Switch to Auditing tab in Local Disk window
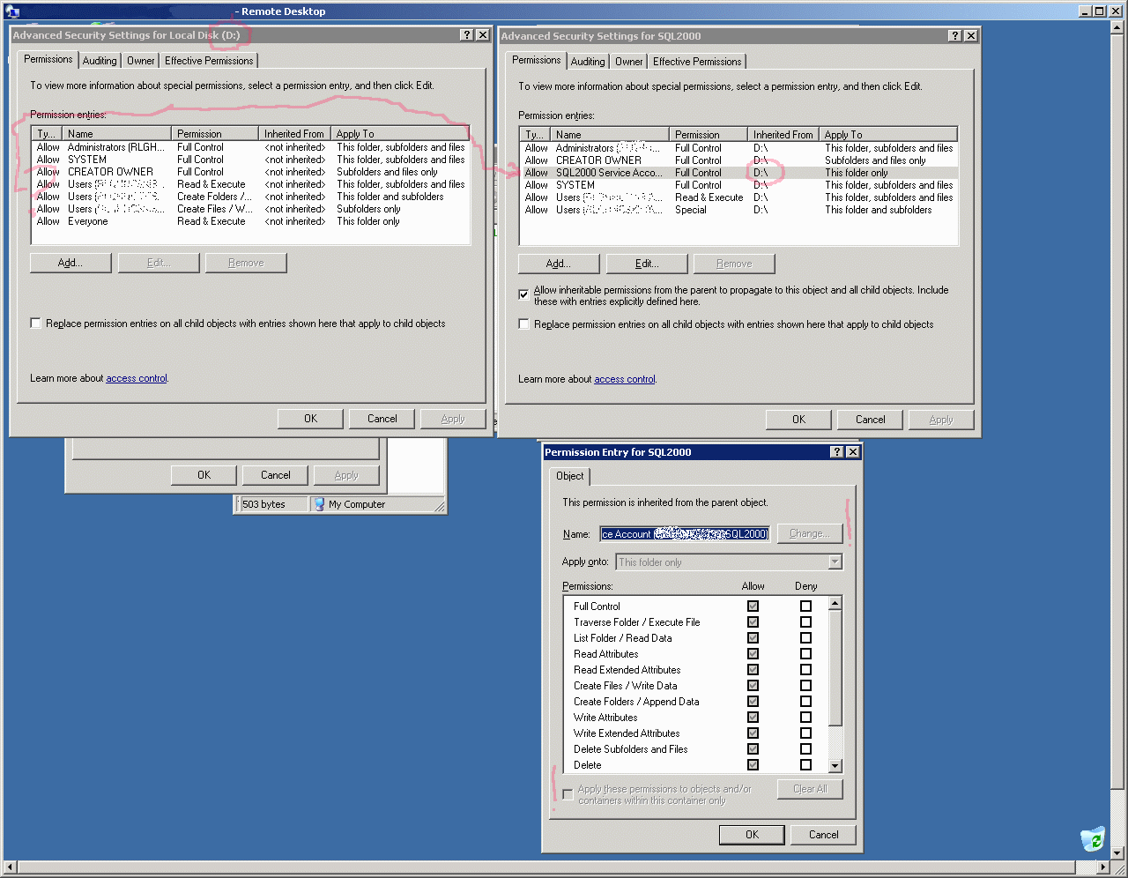This screenshot has width=1128, height=878. point(100,61)
